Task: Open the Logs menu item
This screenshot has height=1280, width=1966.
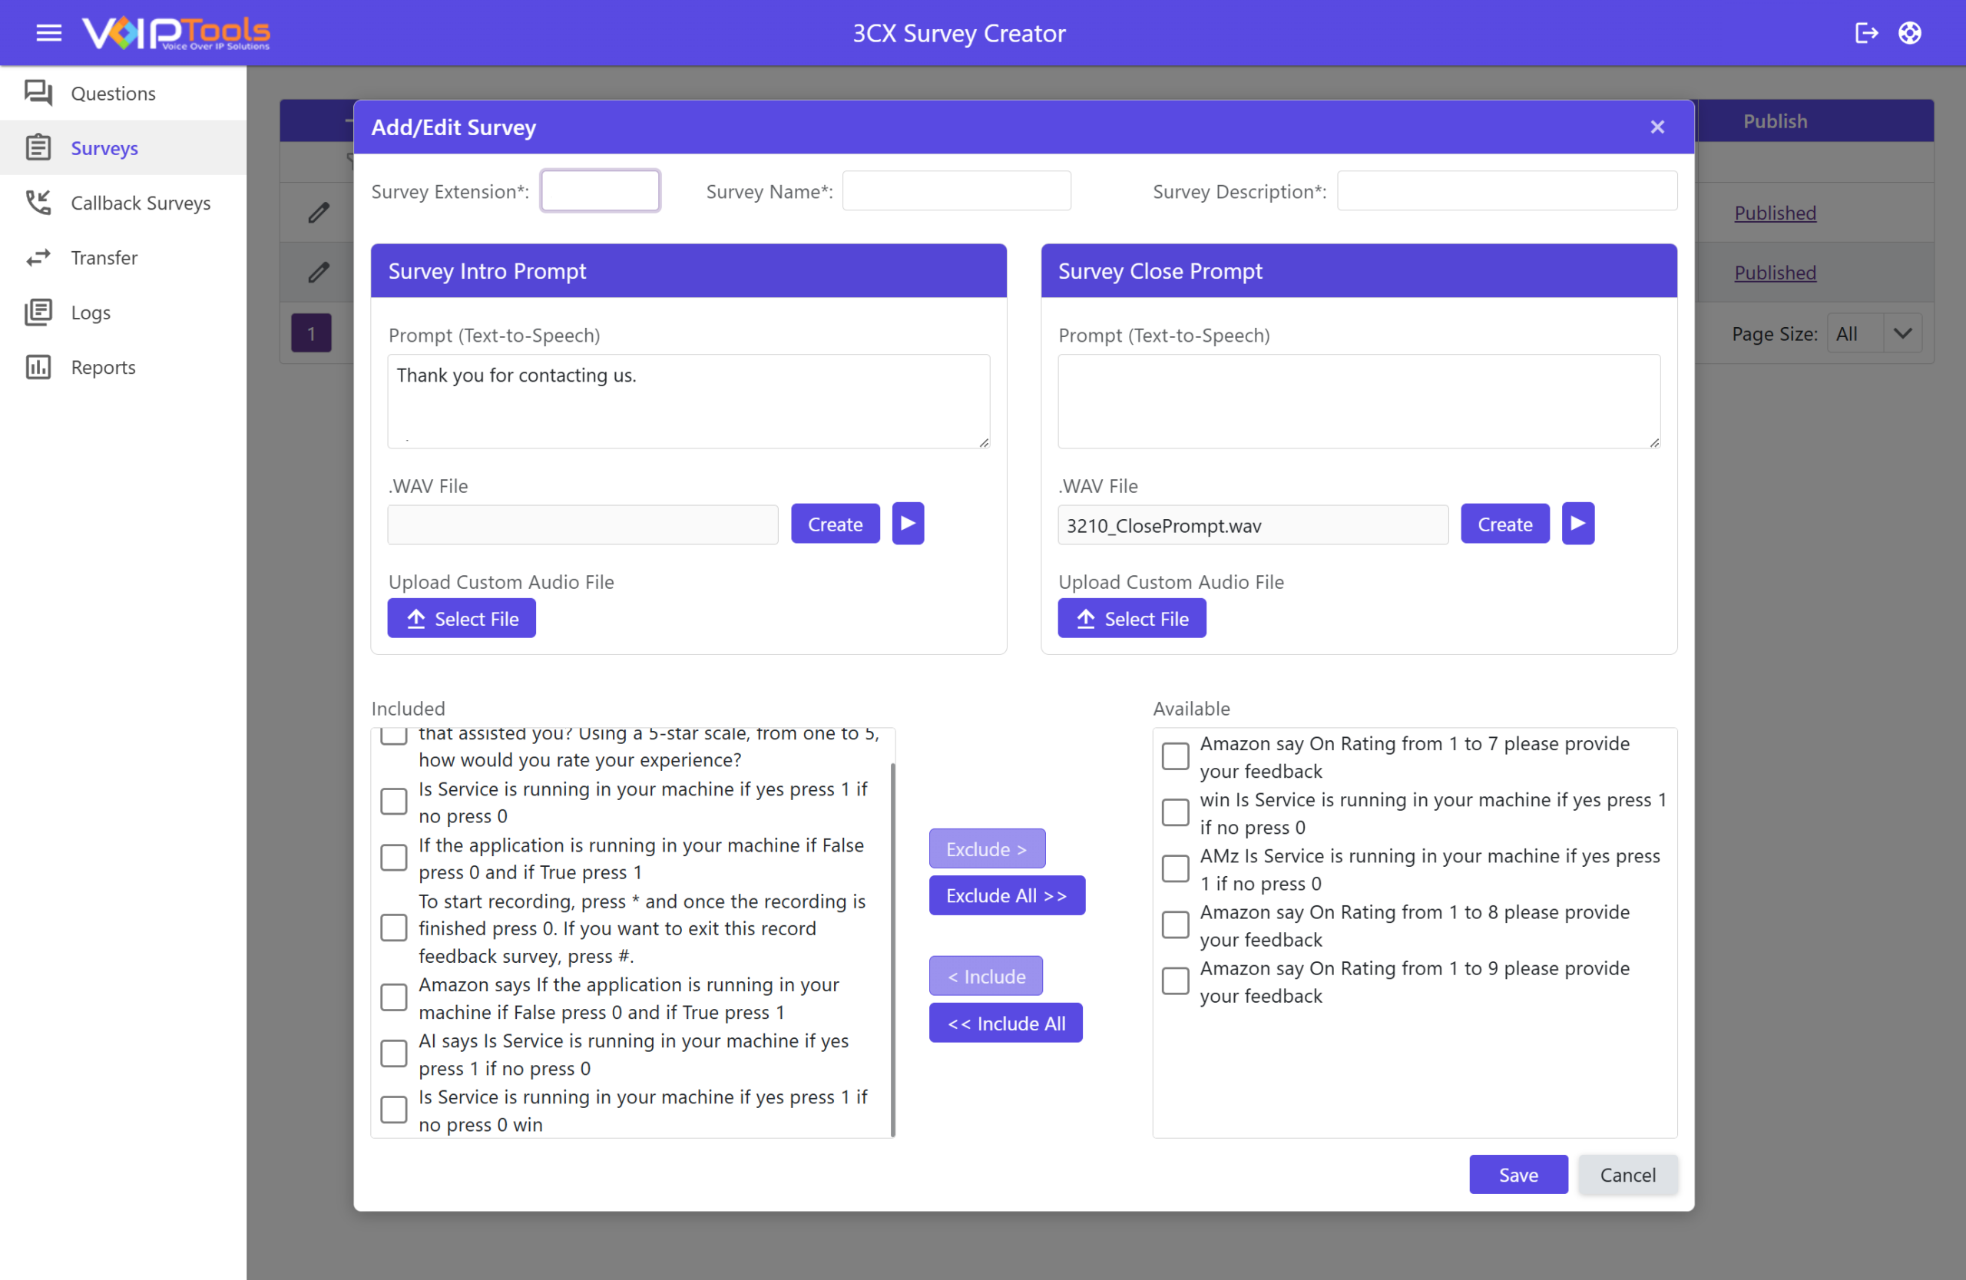Action: pyautogui.click(x=123, y=313)
